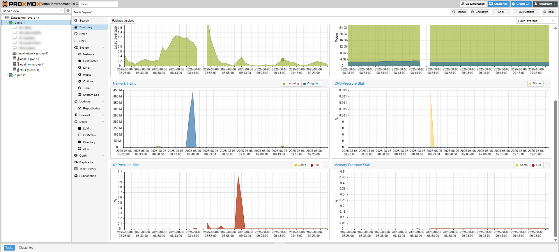Open the Task History page
Image resolution: width=559 pixels, height=252 pixels.
coord(87,169)
